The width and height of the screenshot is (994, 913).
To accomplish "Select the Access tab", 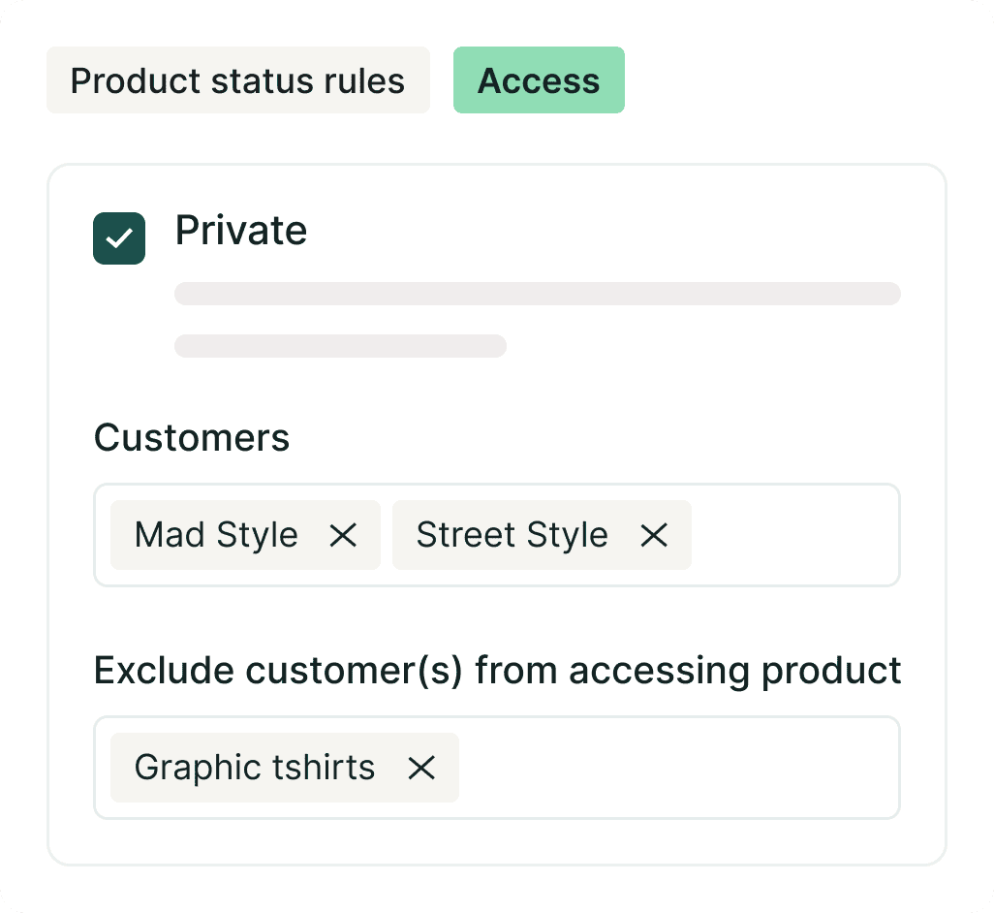I will pos(539,80).
